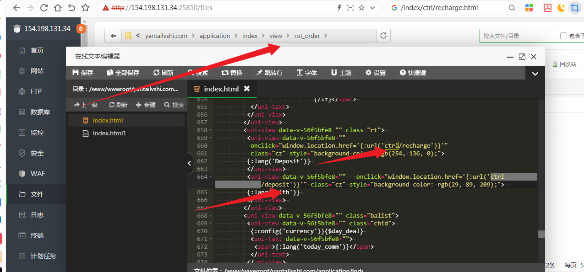This screenshot has width=584, height=272.
Task: Click the Refresh (刷新) button in editor toolbar
Action: tap(163, 73)
